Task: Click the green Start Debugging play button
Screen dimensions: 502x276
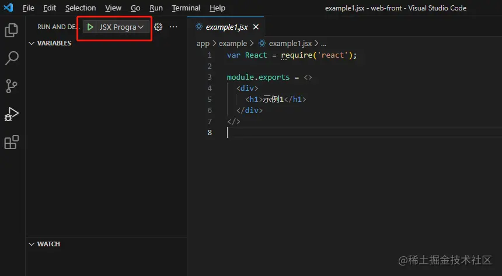Action: (90, 27)
